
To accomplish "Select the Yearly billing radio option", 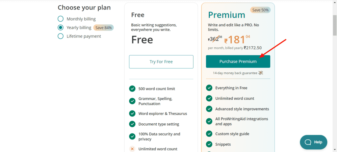I will 61,28.
